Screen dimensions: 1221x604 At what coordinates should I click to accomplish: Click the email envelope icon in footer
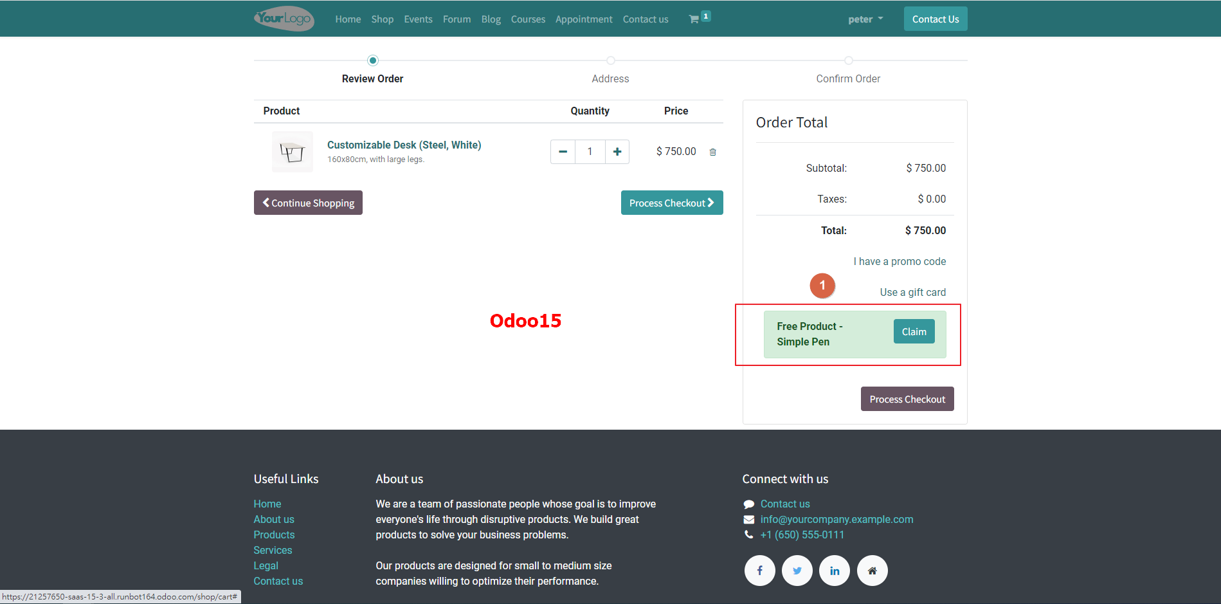pos(748,519)
